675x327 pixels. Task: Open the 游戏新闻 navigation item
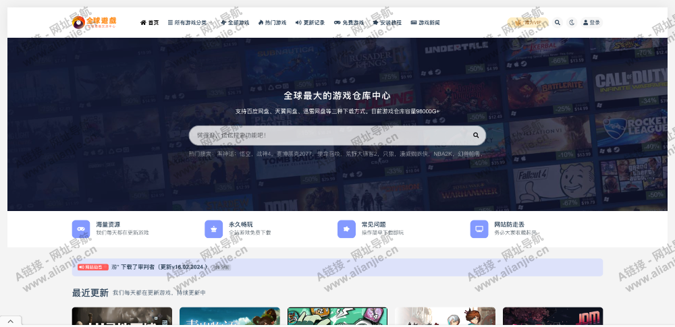click(425, 23)
